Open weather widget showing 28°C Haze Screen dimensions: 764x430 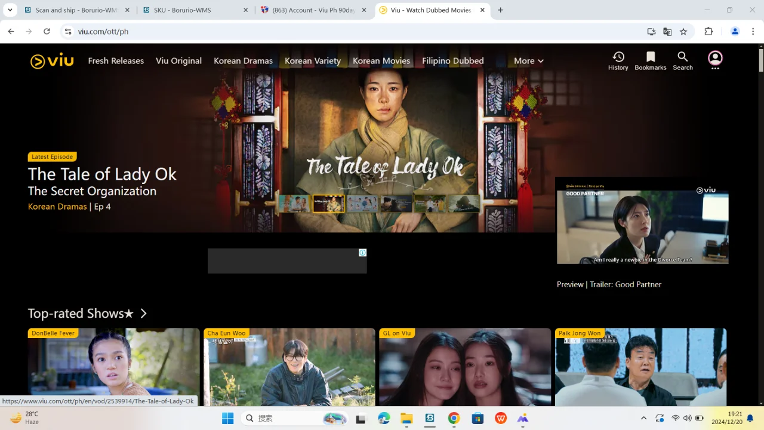[x=24, y=418]
